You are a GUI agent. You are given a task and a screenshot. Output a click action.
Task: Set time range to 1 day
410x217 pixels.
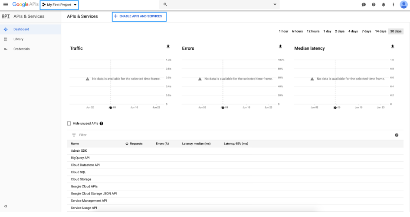[327, 31]
